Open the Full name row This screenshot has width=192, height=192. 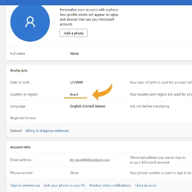tap(99, 53)
